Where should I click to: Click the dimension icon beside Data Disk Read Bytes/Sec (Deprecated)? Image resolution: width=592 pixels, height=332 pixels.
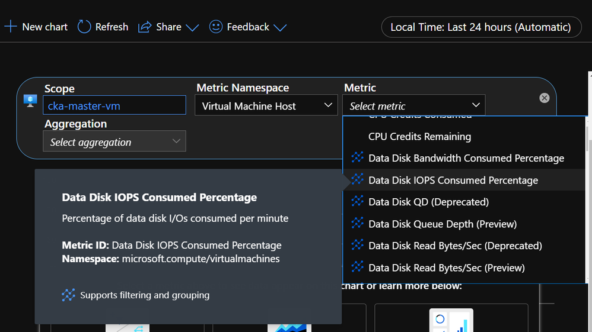coord(357,244)
